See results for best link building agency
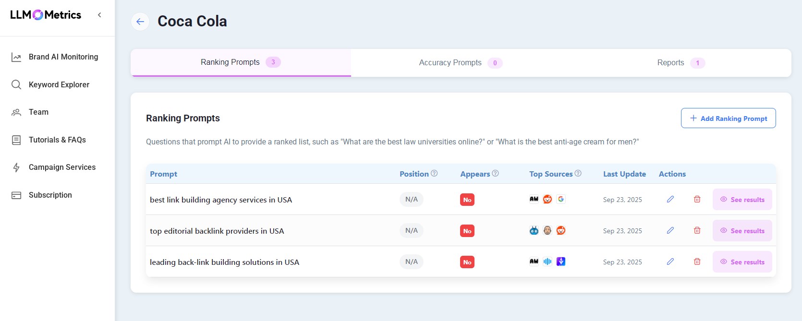 point(742,200)
